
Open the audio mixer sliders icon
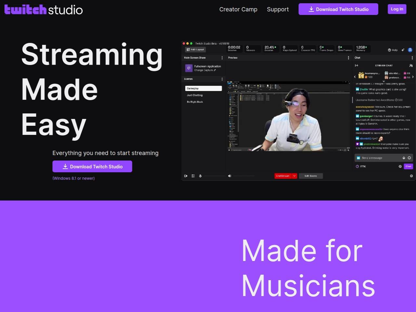pos(193,176)
